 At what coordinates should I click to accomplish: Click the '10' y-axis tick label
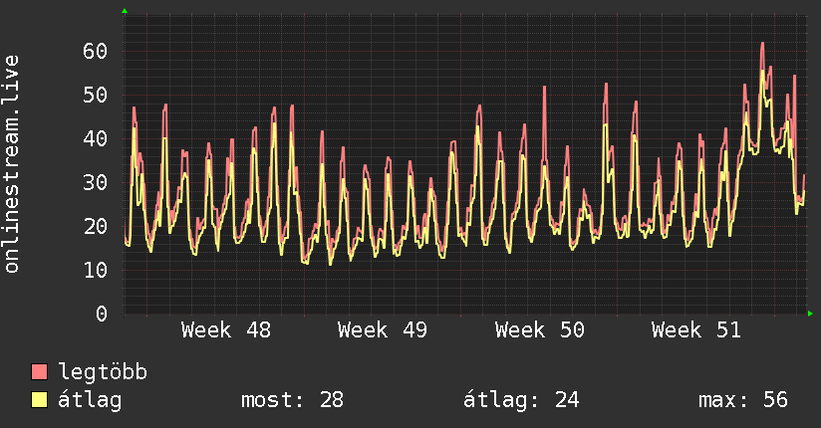click(x=95, y=271)
